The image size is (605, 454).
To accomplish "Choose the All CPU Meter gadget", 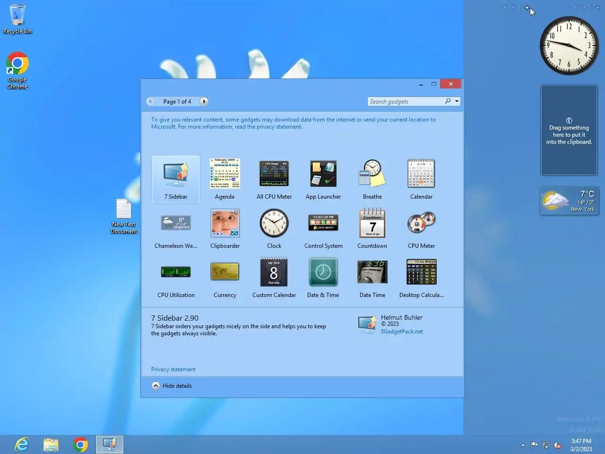I will point(274,179).
